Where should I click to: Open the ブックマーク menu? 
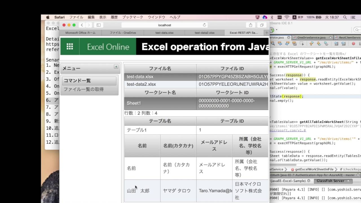(x=133, y=17)
